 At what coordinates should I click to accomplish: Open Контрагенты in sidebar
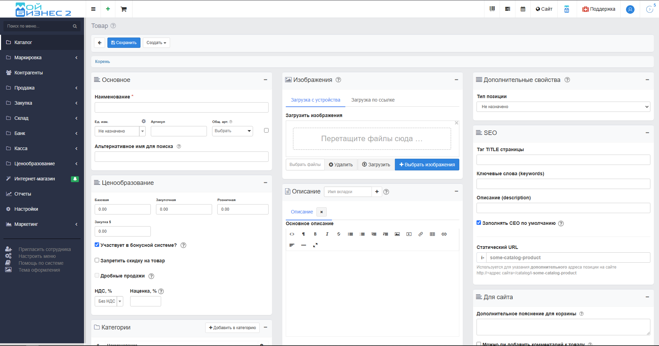tap(42, 73)
